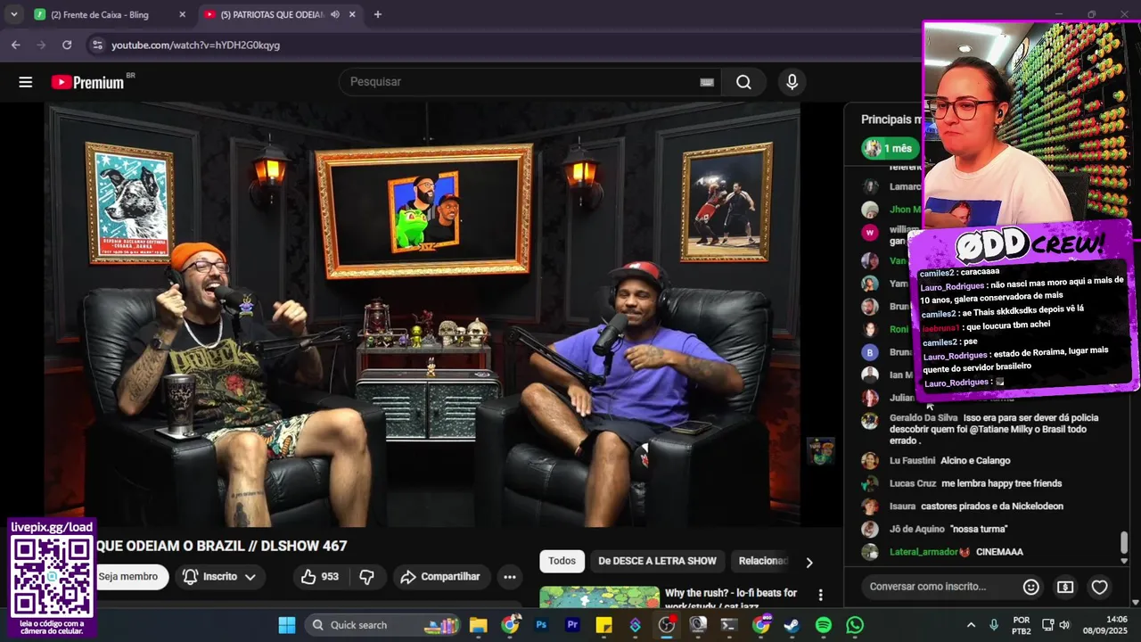Open volume control in system tray
The width and height of the screenshot is (1141, 642).
point(1064,625)
